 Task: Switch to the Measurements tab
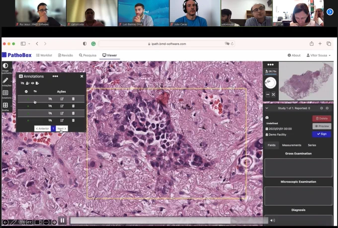pos(291,145)
